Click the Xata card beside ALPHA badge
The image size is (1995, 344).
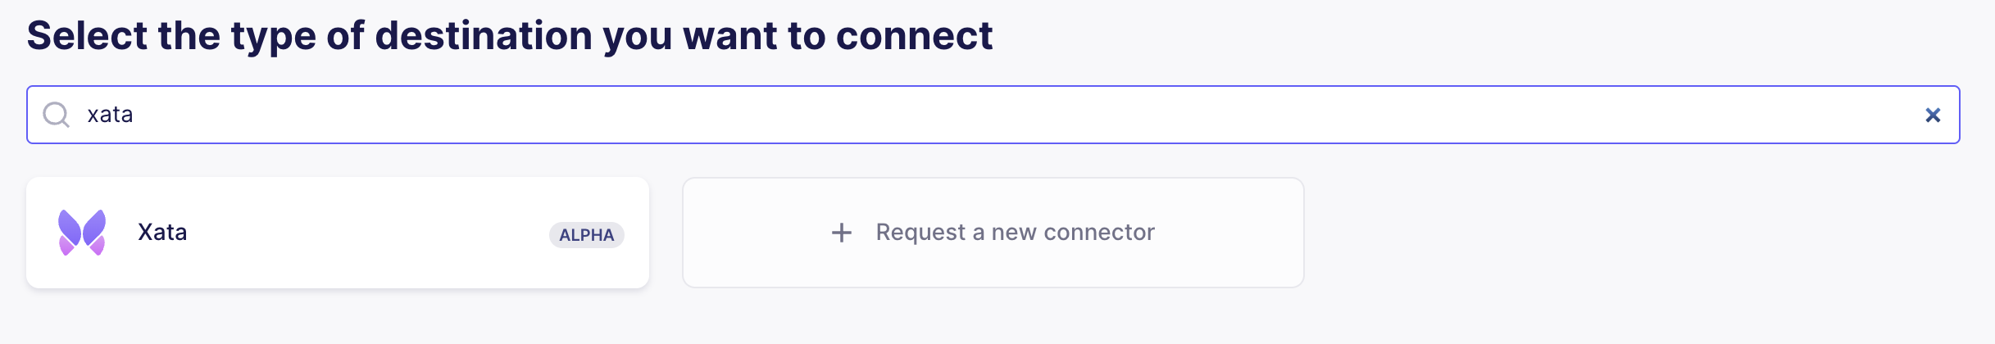[x=338, y=233]
